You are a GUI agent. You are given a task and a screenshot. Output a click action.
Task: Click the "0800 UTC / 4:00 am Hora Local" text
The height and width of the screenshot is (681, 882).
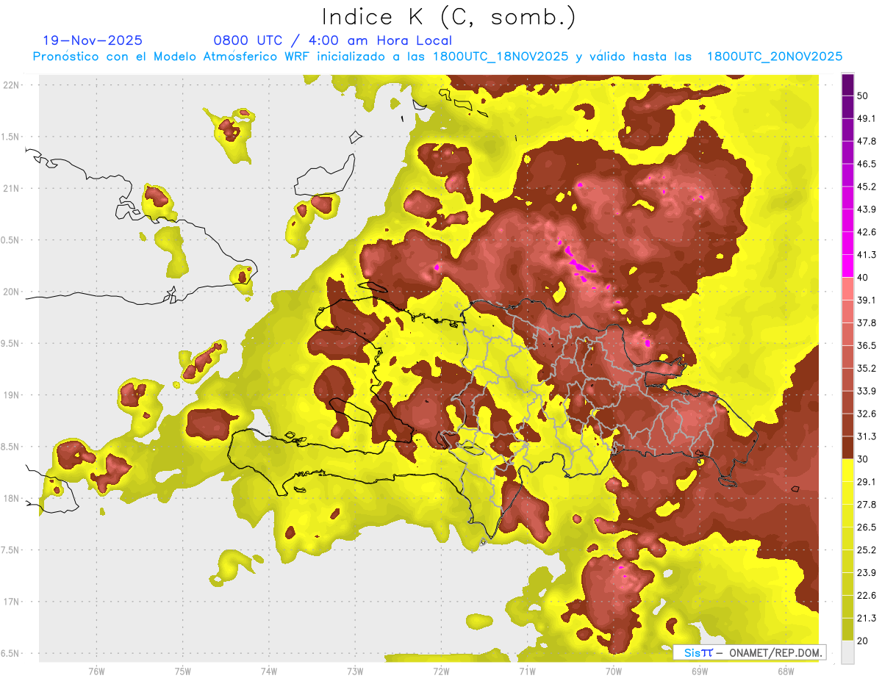point(332,40)
